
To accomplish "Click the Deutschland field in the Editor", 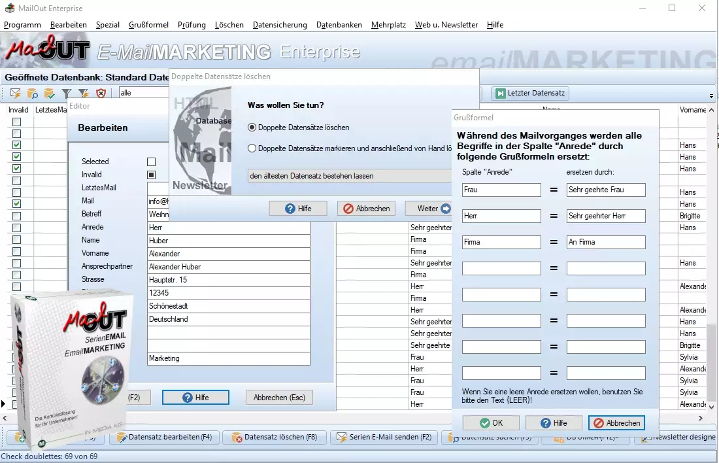I will [228, 319].
